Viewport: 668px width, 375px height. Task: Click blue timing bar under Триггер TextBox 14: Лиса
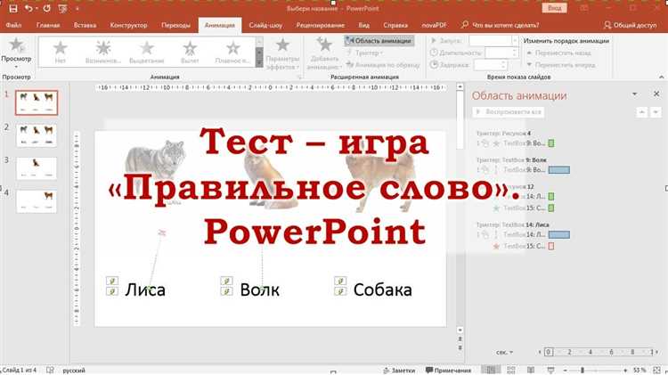[559, 234]
